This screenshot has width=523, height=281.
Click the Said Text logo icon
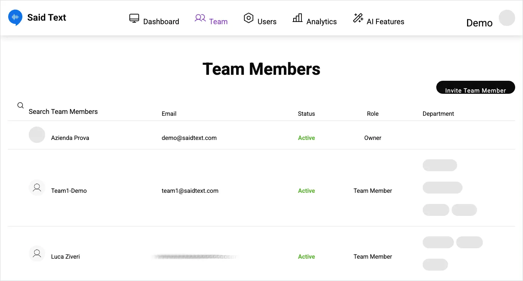coord(15,17)
